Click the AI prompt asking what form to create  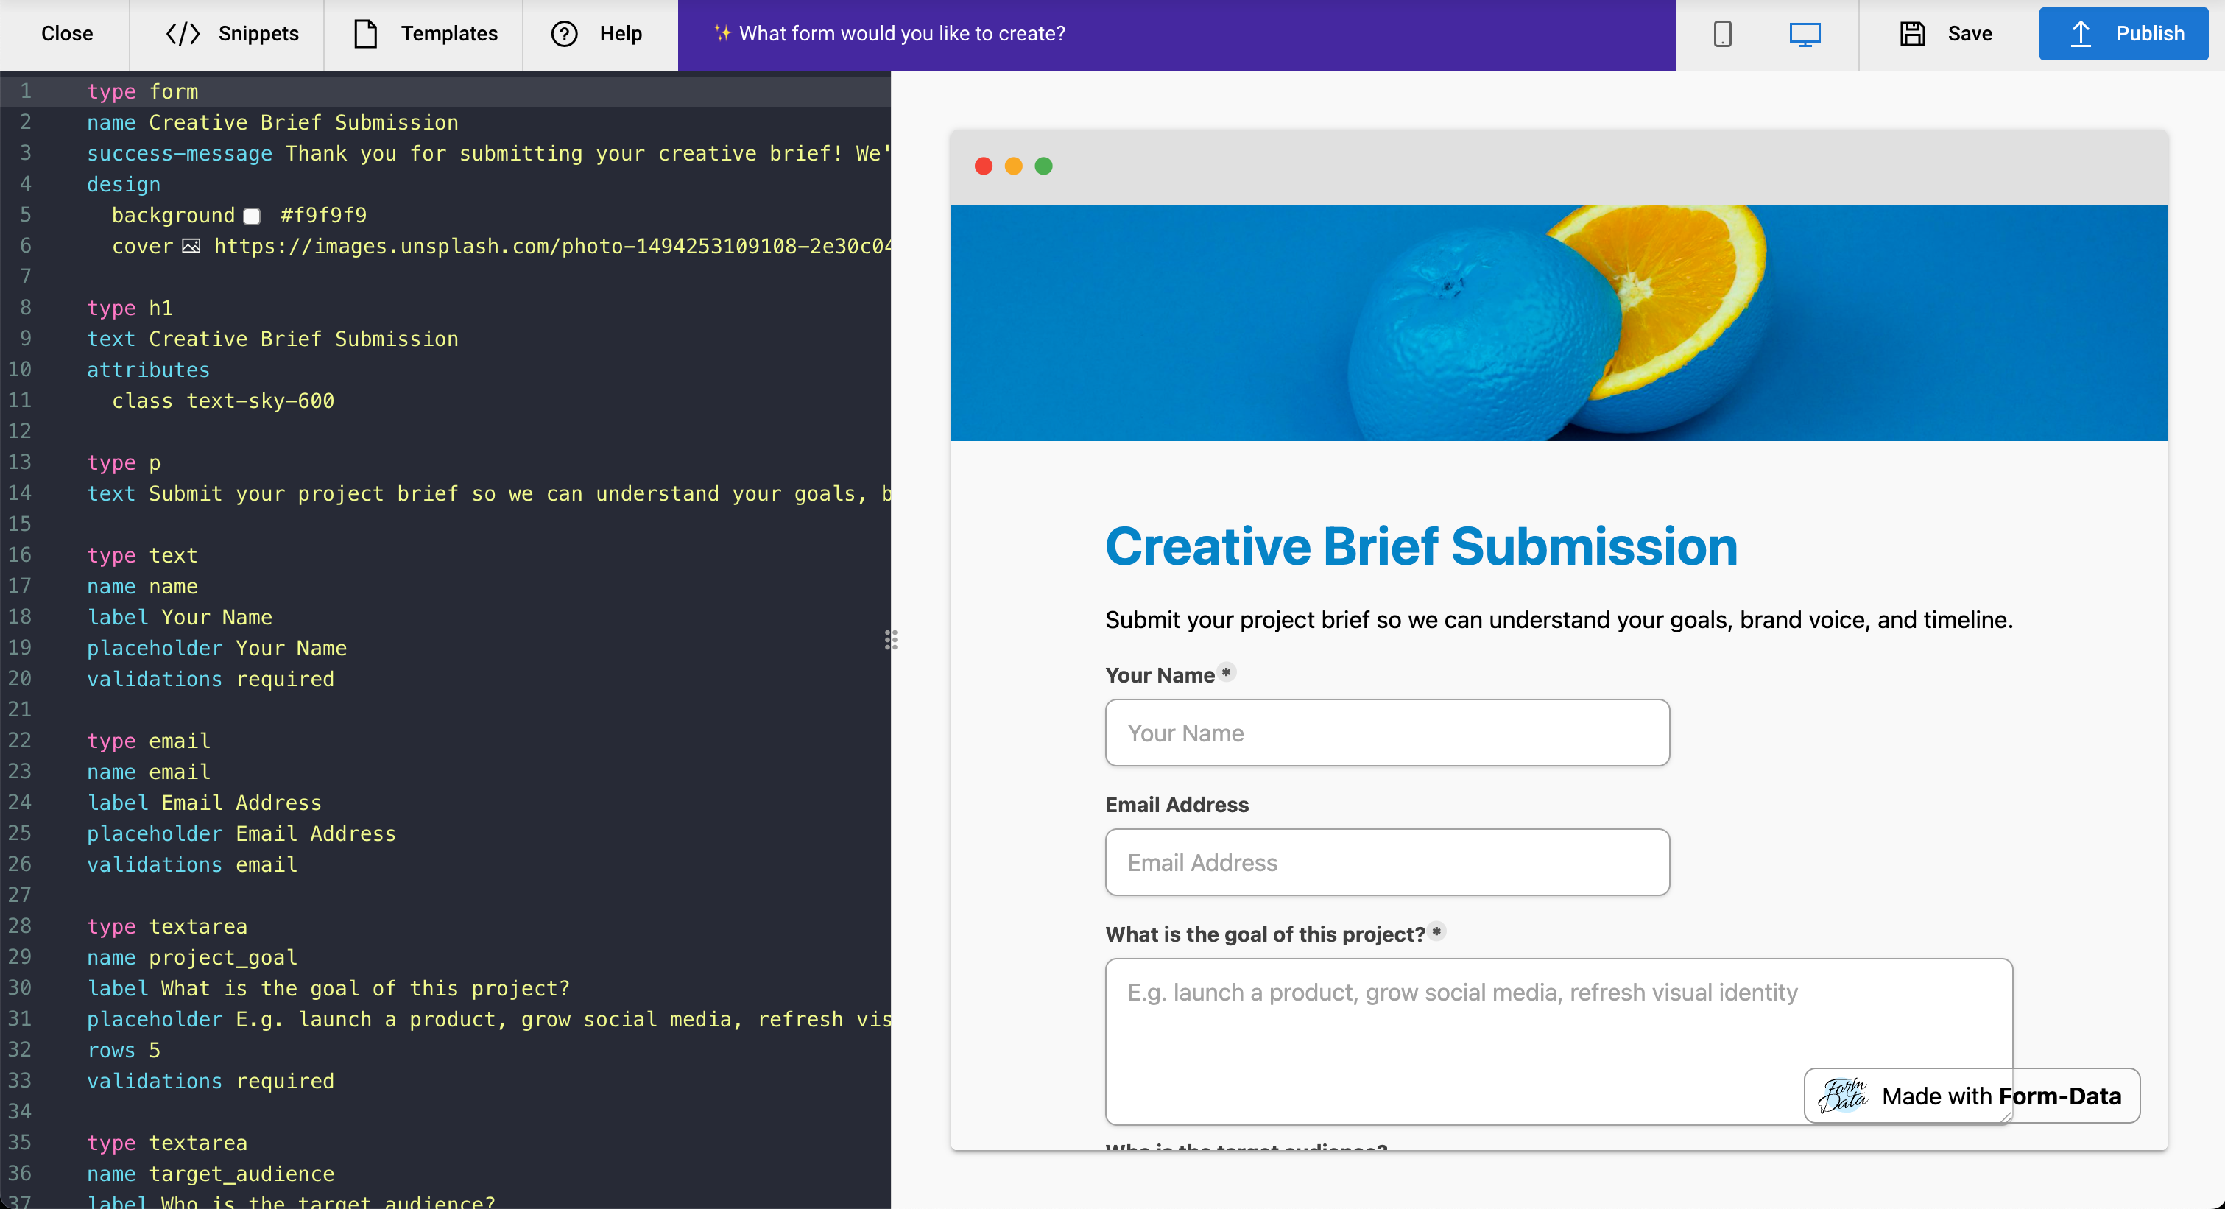point(902,34)
